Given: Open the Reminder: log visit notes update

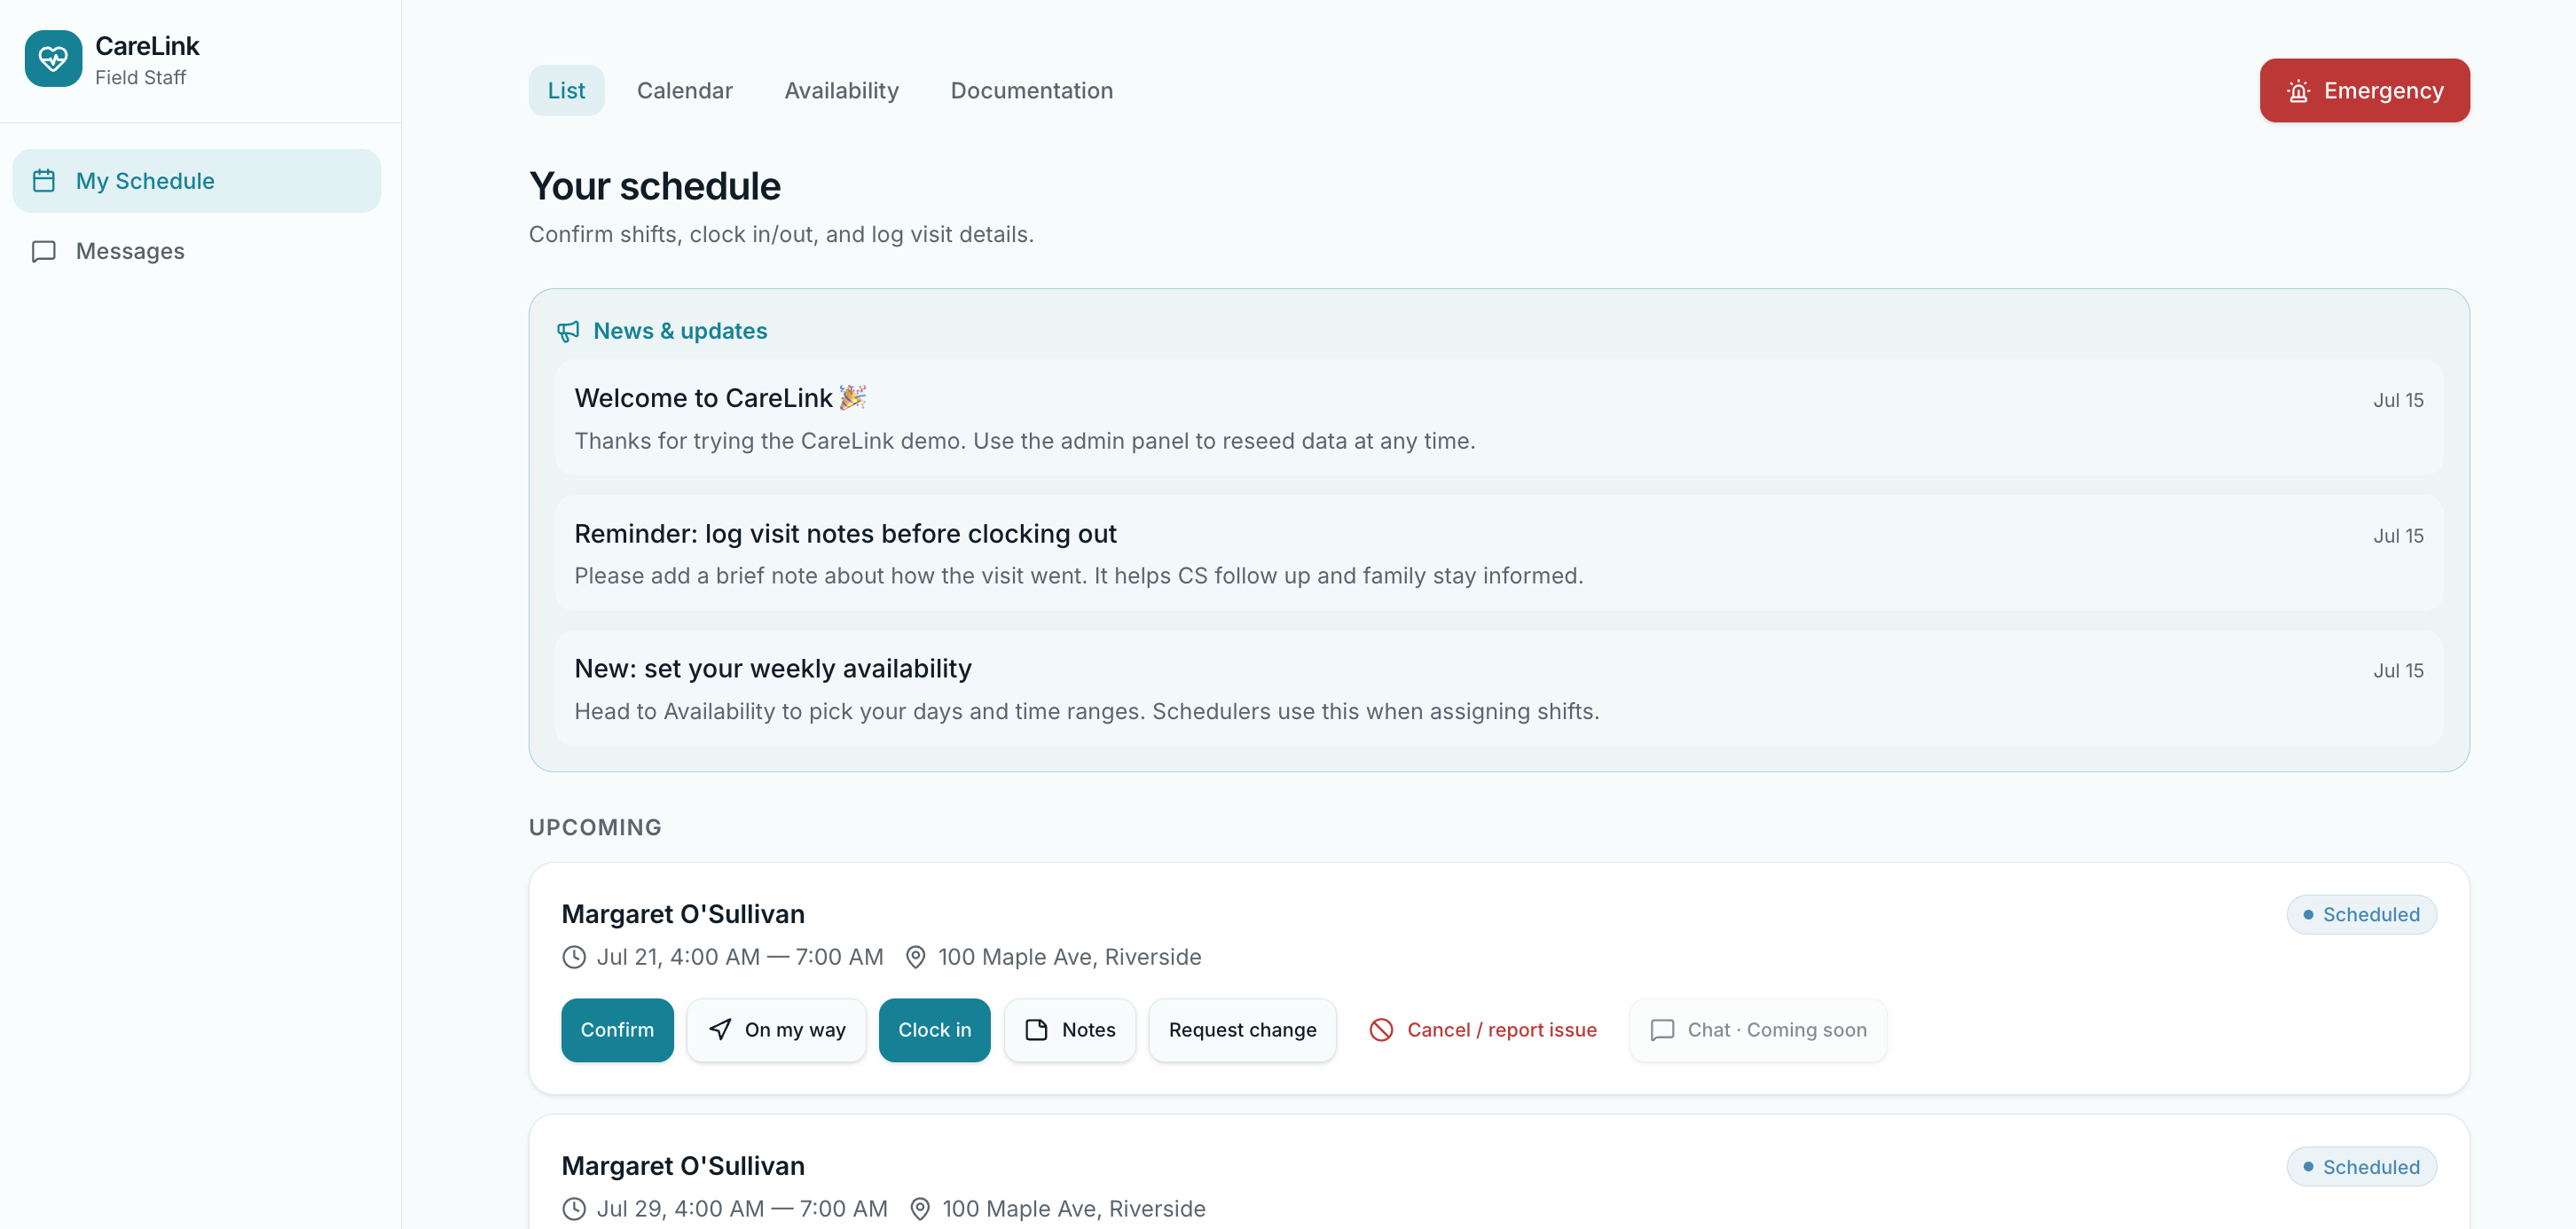Looking at the screenshot, I should click(x=1499, y=553).
